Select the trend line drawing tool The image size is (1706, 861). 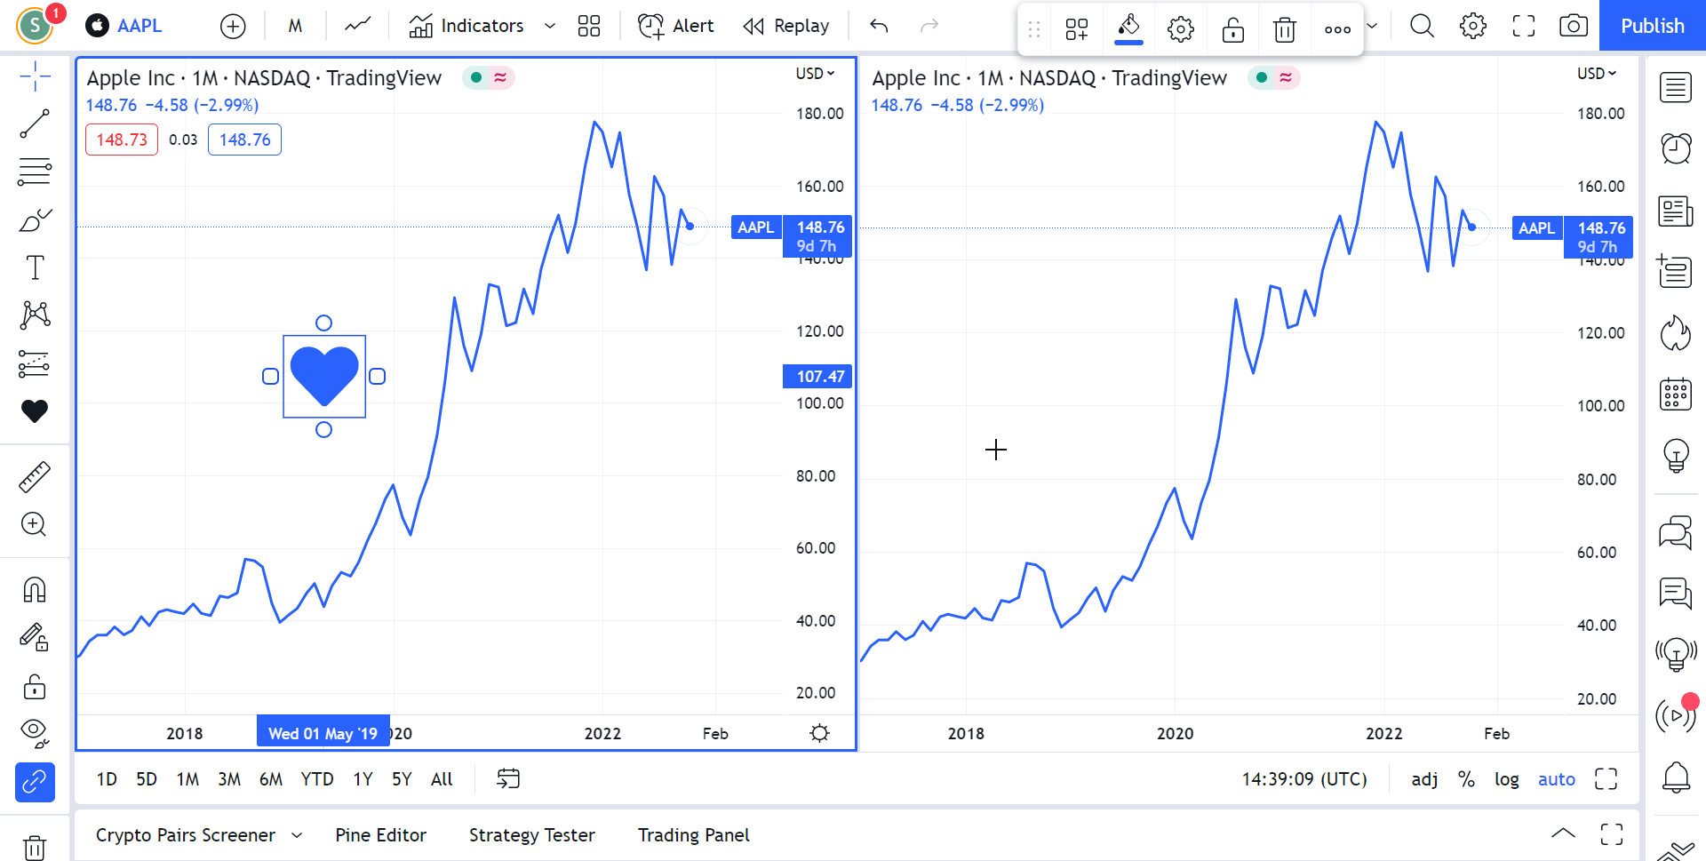(x=35, y=124)
